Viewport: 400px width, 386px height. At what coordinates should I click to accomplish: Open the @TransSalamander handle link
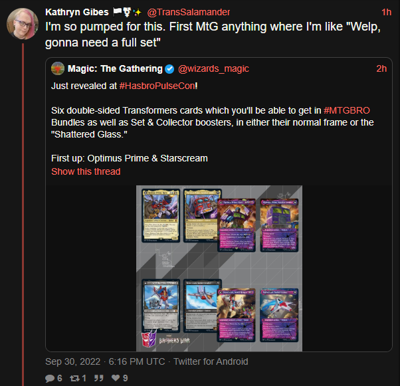coord(189,12)
